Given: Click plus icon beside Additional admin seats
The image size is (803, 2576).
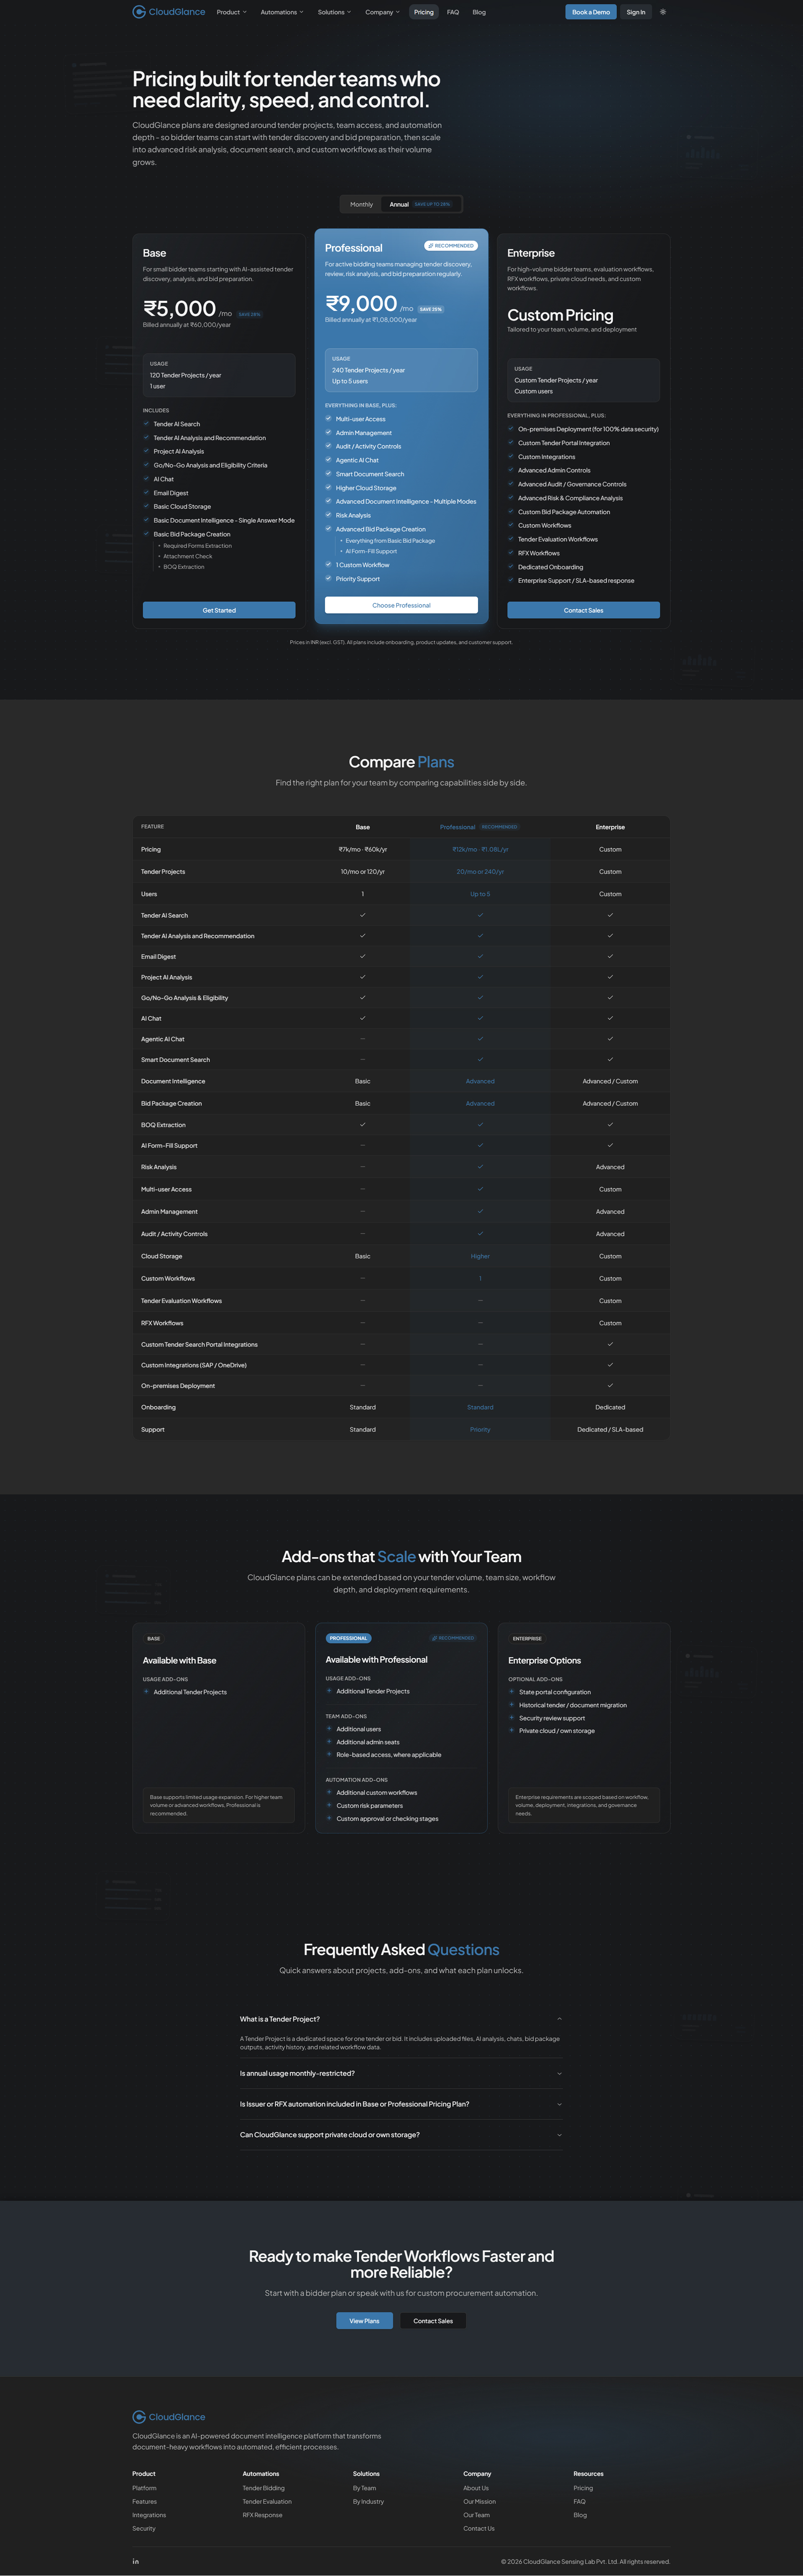Looking at the screenshot, I should click(329, 1741).
